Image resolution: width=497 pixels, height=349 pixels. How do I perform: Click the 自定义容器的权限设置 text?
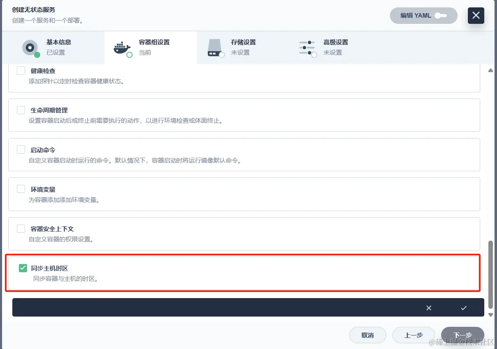point(61,239)
